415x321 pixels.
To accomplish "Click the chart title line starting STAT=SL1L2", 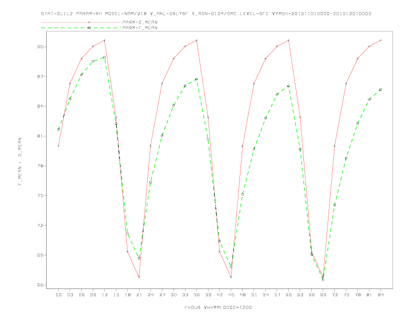I will [x=206, y=14].
